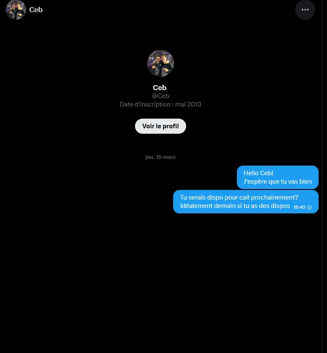Click the message sent checkmark icon
The width and height of the screenshot is (327, 353).
point(309,207)
